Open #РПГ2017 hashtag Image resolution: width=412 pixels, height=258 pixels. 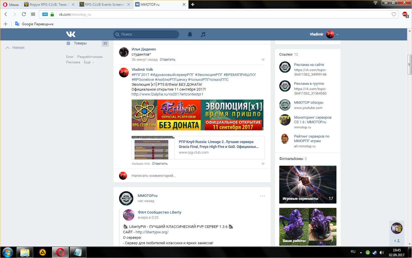tap(140, 75)
